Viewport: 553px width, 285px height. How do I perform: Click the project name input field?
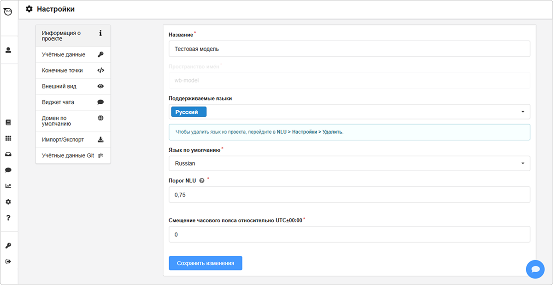pos(349,49)
